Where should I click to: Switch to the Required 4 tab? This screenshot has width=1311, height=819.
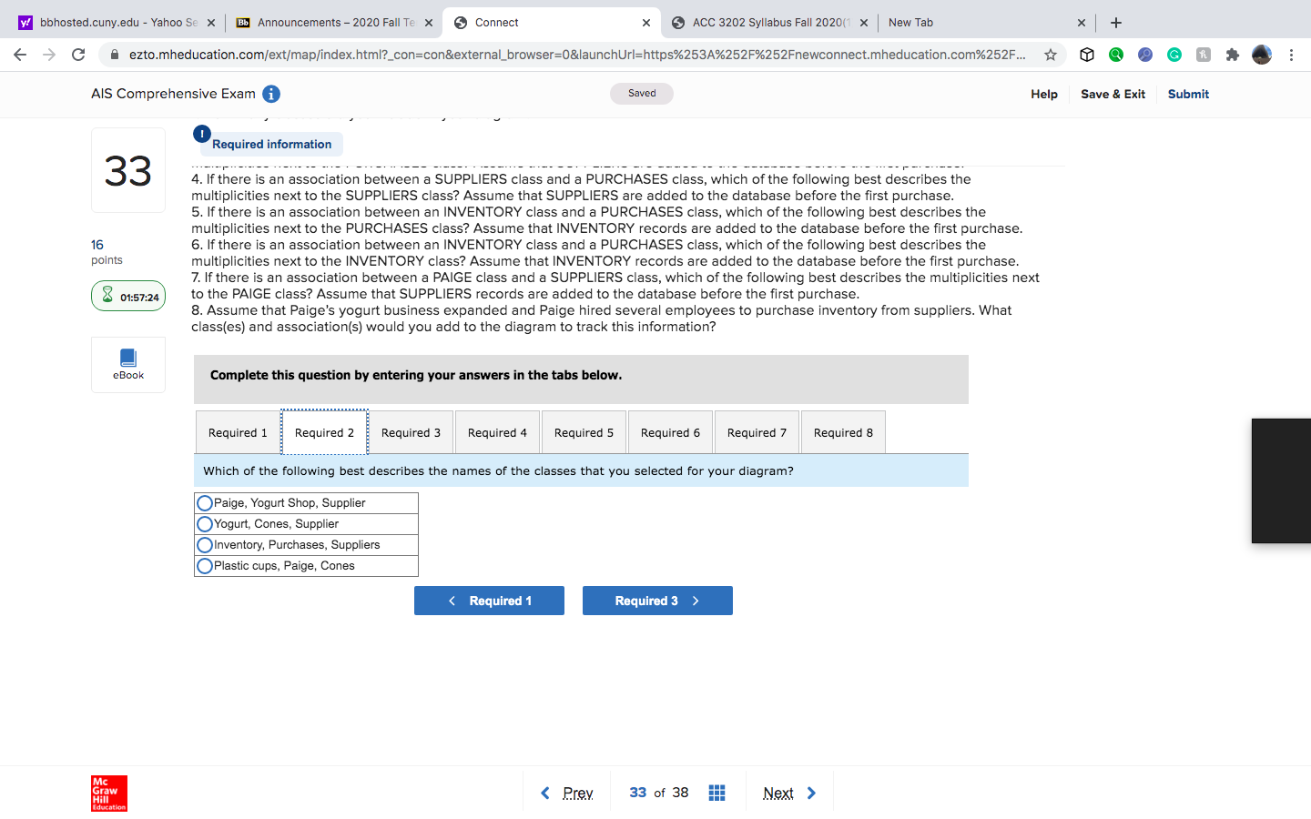coord(497,432)
